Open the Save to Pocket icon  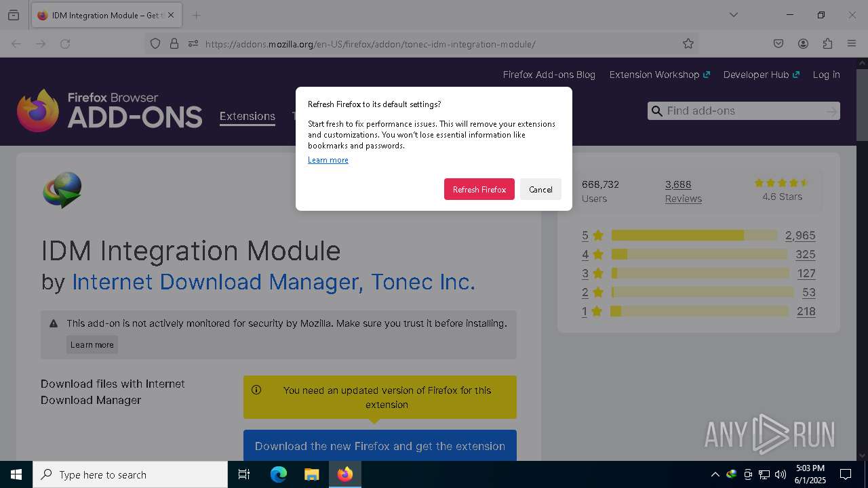click(x=778, y=43)
